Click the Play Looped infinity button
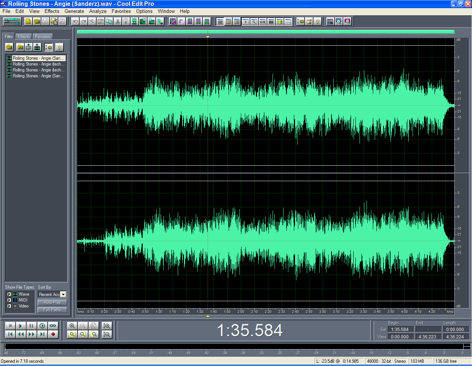The width and height of the screenshot is (472, 366). 53,326
